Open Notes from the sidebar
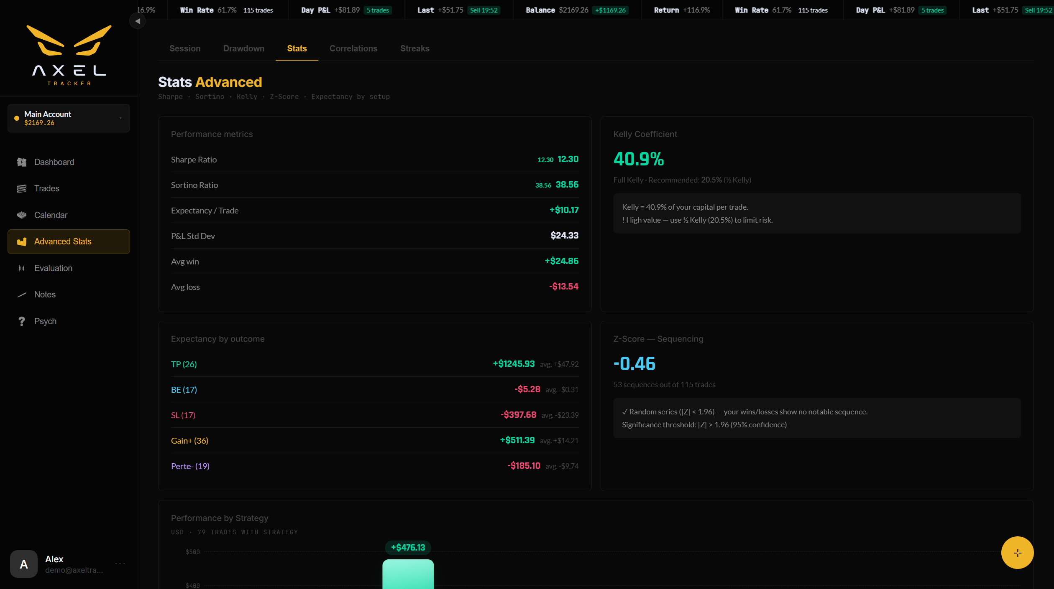 click(69, 295)
